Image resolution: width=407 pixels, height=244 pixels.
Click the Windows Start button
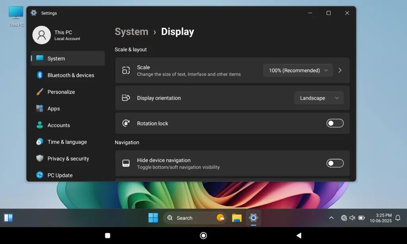153,218
